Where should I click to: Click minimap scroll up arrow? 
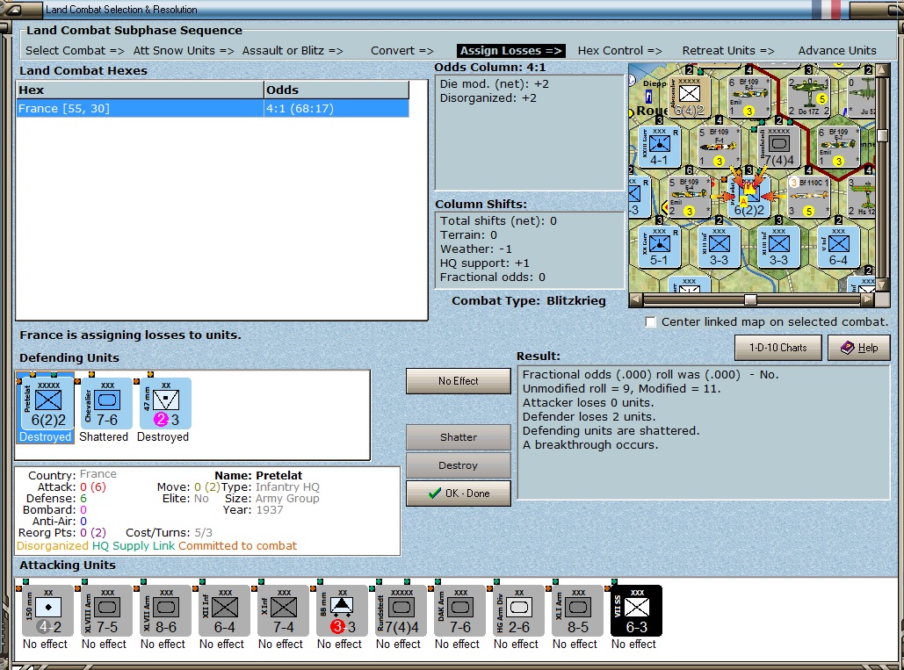882,69
